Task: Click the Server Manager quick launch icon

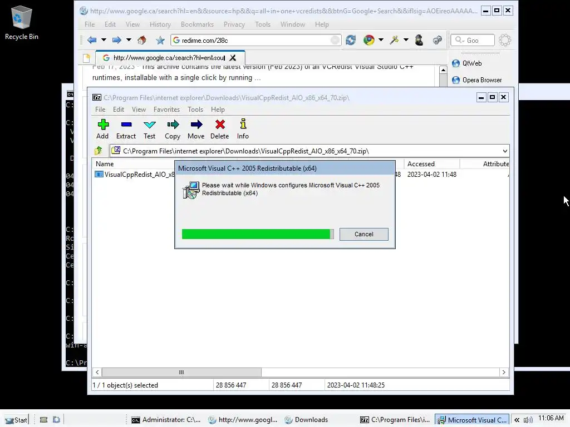Action: (43, 420)
